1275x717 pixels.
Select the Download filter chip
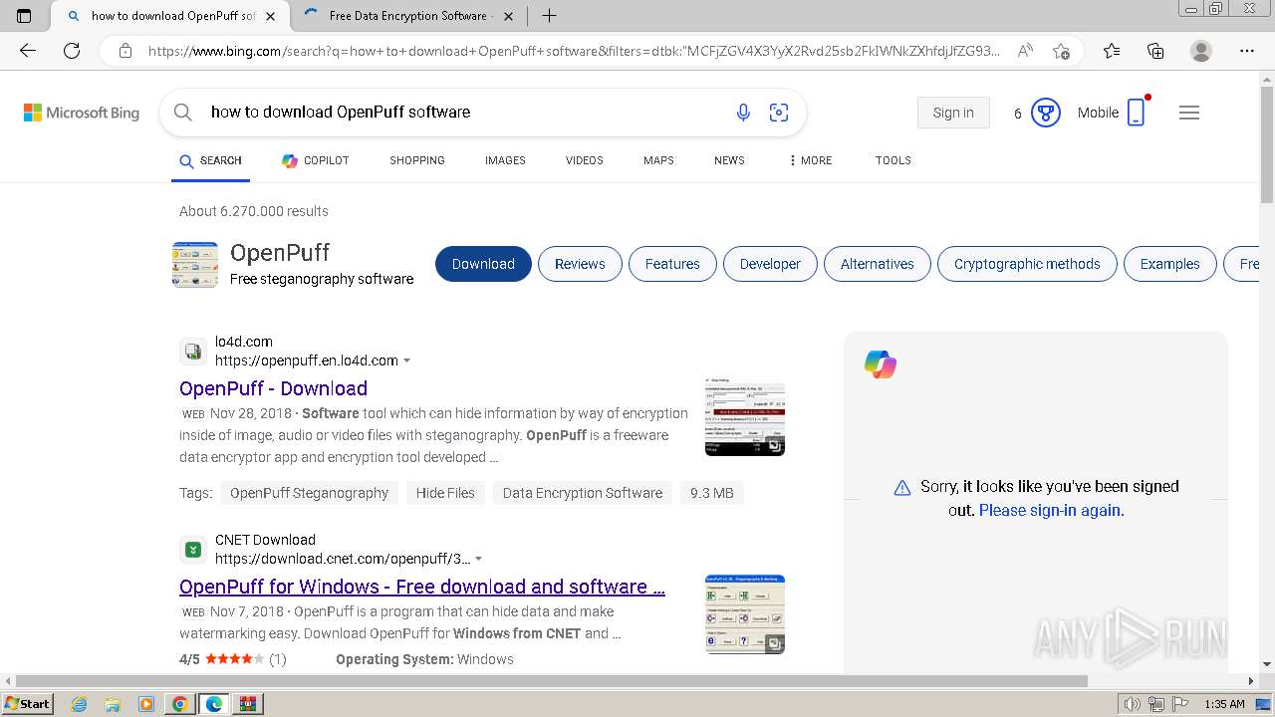coord(483,264)
